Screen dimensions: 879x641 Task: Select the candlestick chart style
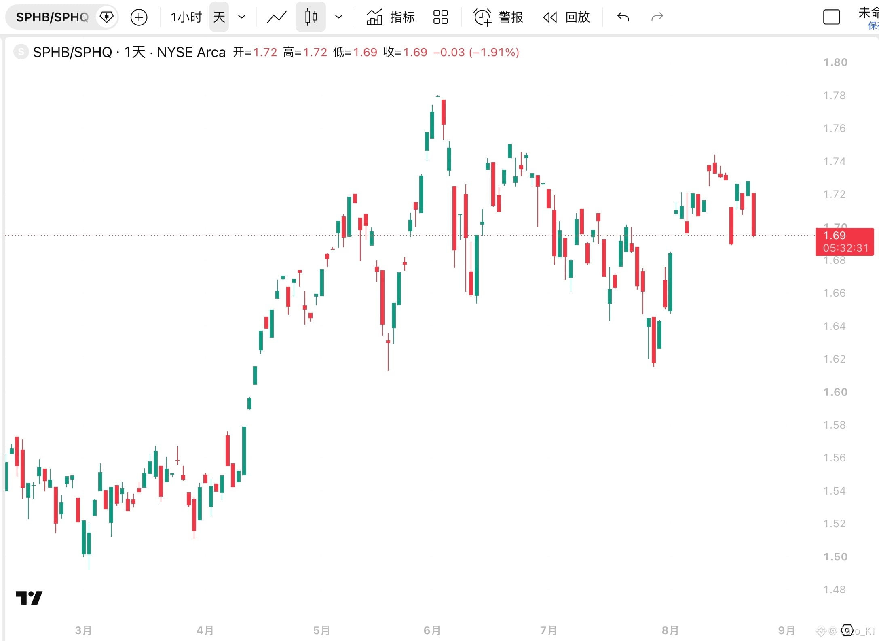coord(311,17)
